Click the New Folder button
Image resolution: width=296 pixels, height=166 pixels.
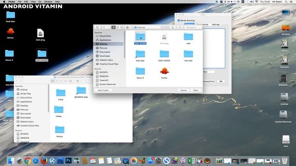click(x=103, y=90)
